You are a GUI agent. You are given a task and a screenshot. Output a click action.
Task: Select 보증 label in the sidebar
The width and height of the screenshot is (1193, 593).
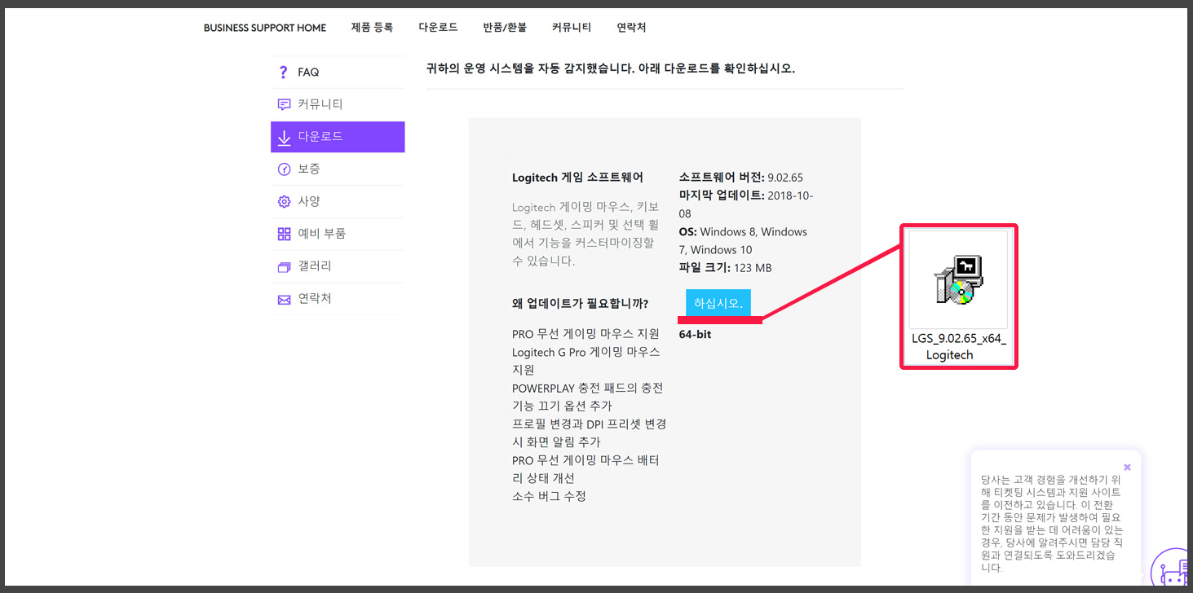(309, 169)
